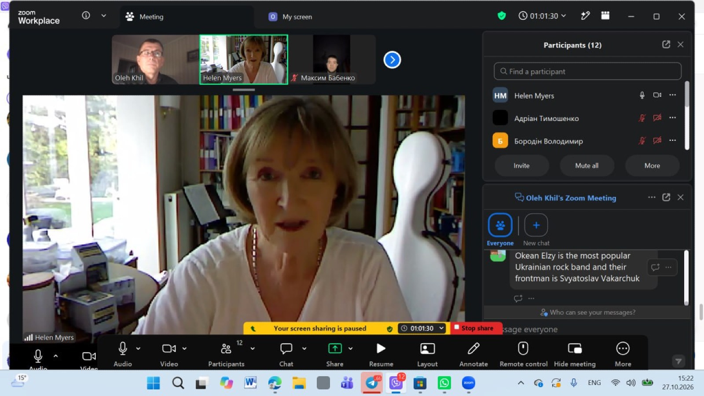Screen dimensions: 704x396
Task: Click Mute all button
Action: click(x=587, y=165)
